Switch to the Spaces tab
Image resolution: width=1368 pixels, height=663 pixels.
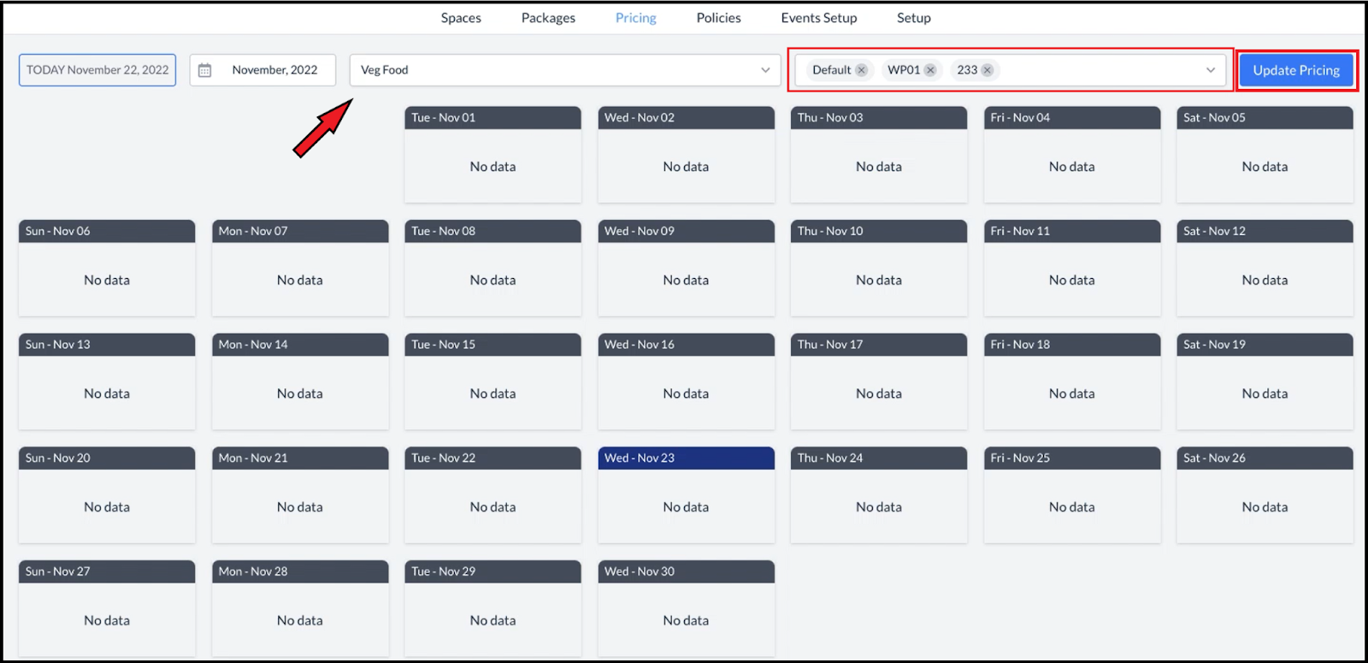click(461, 18)
